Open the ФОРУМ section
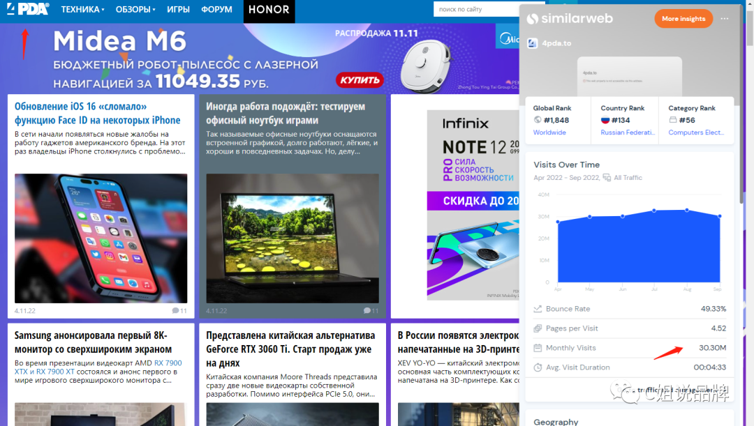The image size is (754, 426). pos(216,9)
